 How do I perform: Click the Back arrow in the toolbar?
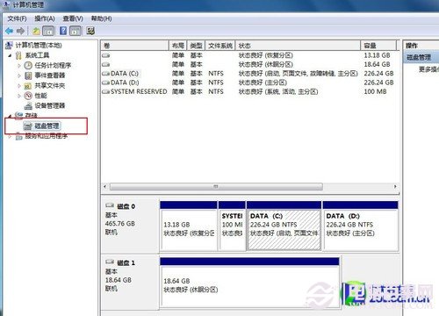(10, 31)
